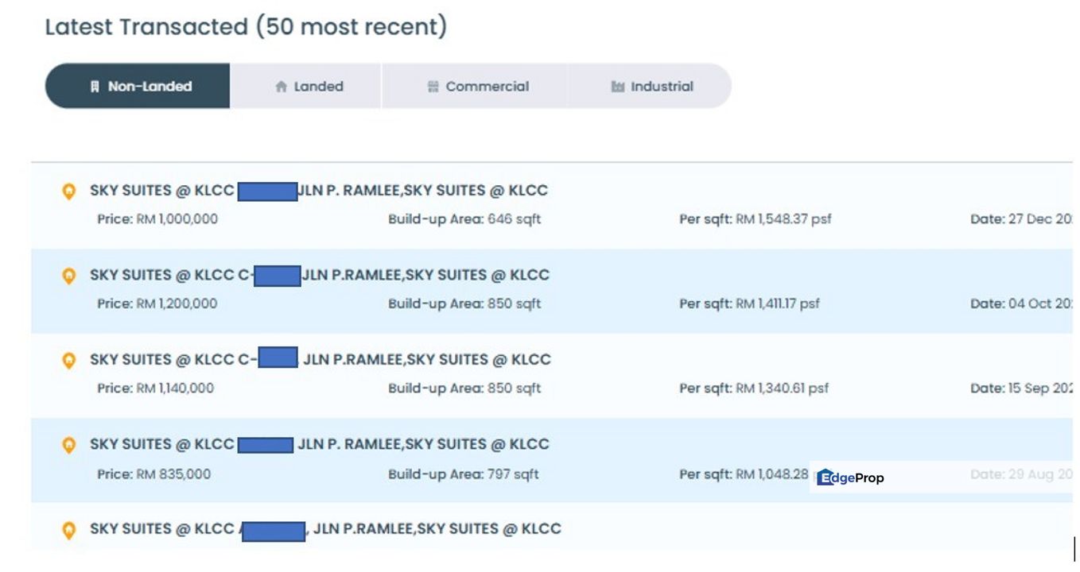Open the 646 sqft Sky Suites listing title

(319, 191)
